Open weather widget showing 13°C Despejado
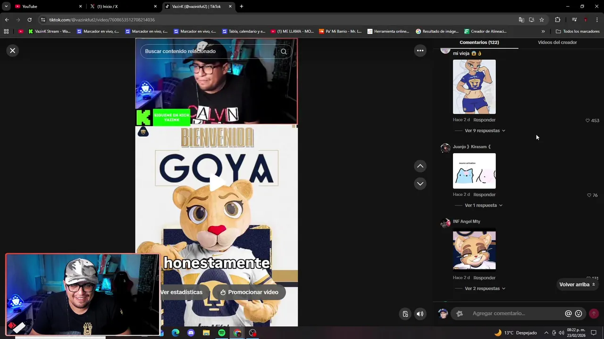 click(515, 333)
